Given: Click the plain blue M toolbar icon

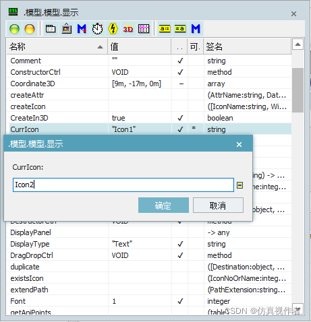Looking at the screenshot, I should [196, 29].
